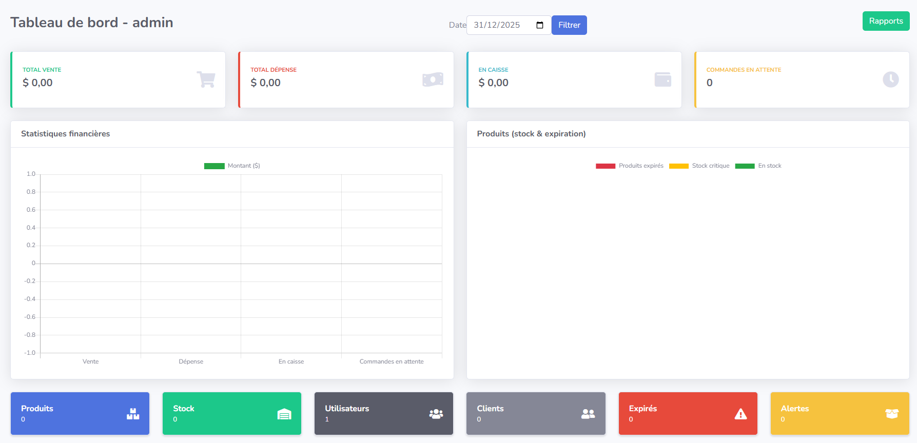
Task: Click the Commandes en attente axis label
Action: (x=392, y=361)
